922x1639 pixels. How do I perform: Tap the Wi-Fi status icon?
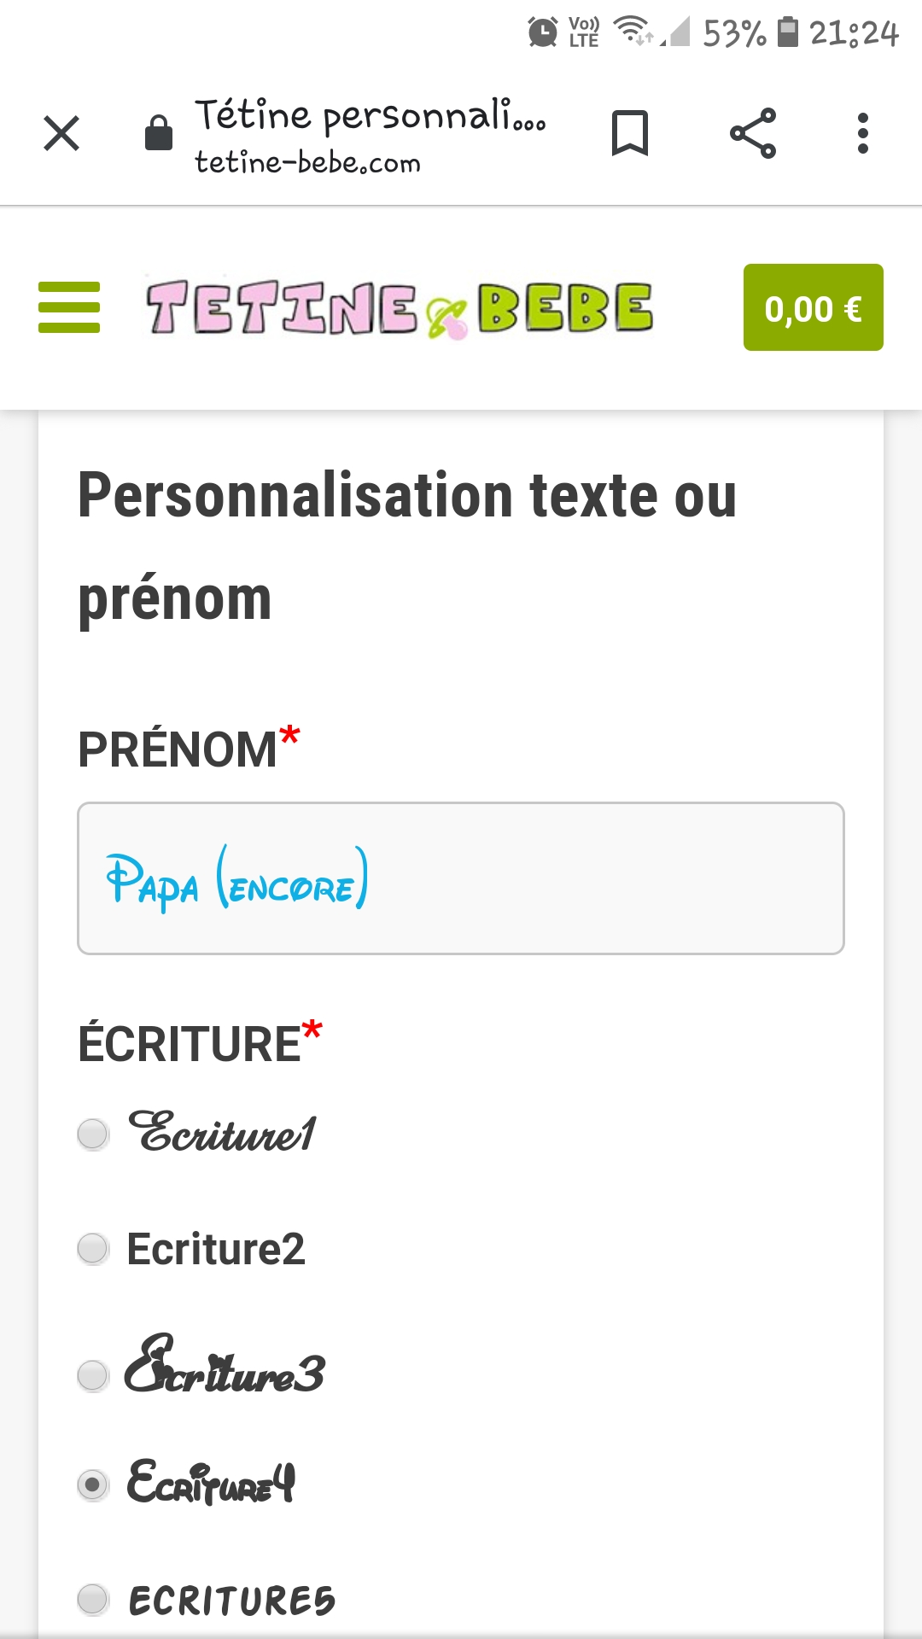(633, 31)
